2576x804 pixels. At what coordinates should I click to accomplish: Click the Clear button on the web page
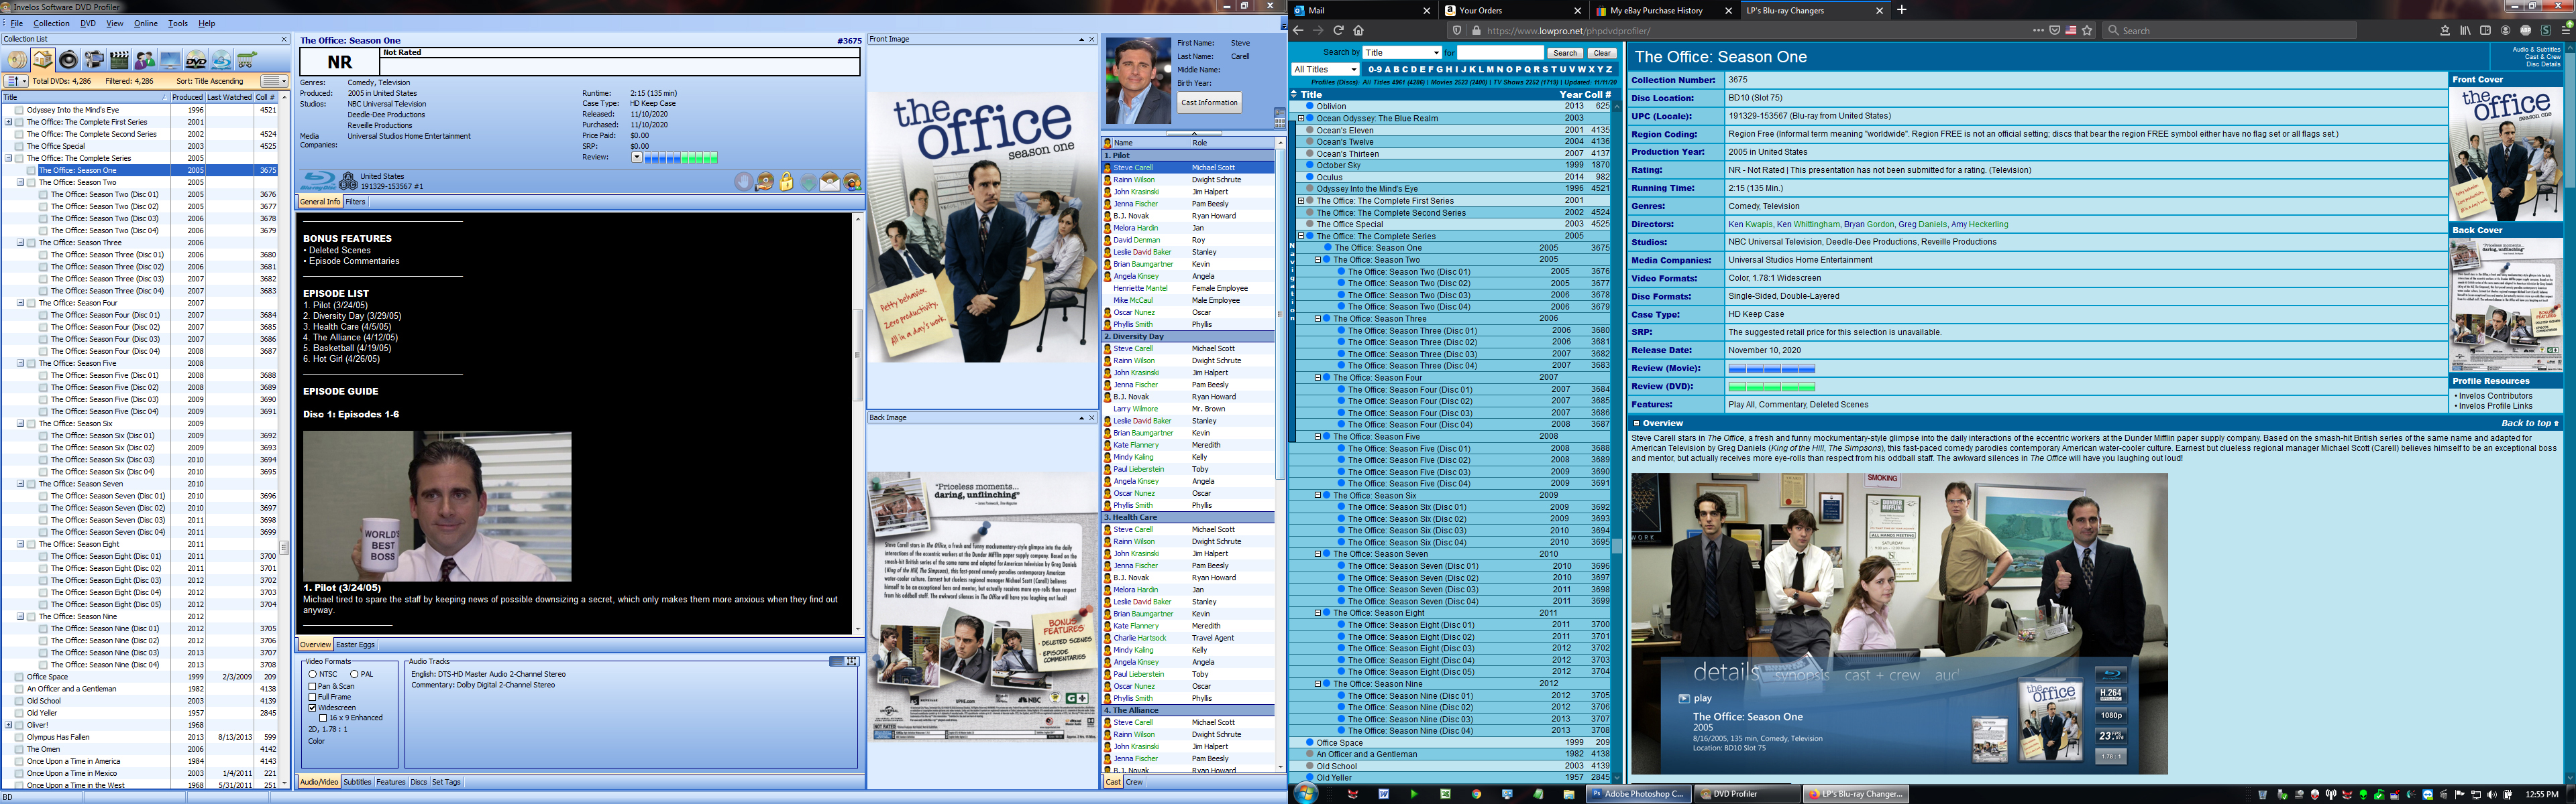[x=1601, y=53]
